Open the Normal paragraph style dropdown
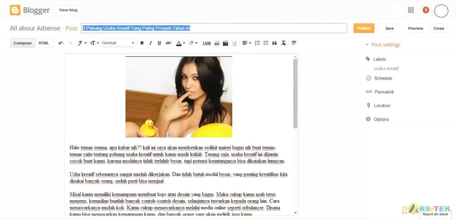 click(118, 43)
